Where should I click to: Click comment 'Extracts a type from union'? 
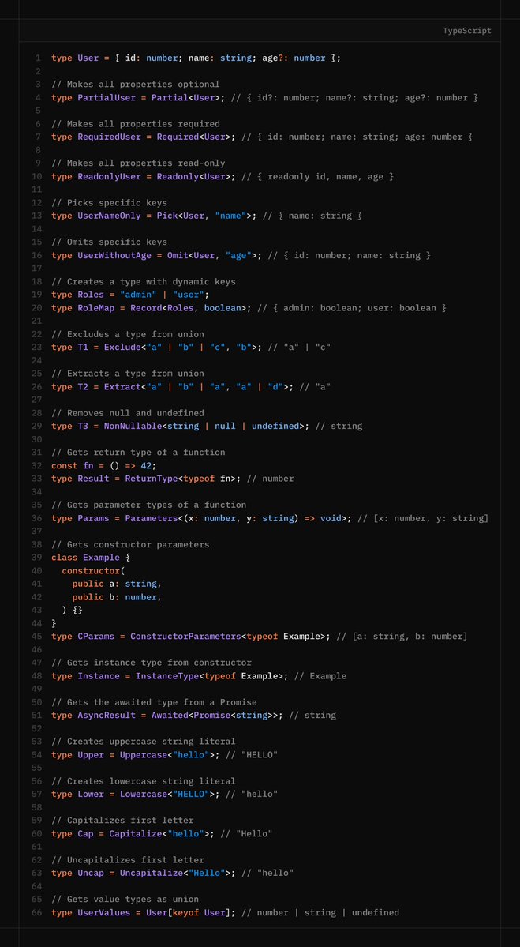click(x=128, y=374)
